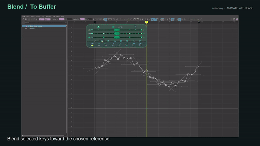Select the active blend tab icon in widget
Screen dimensions: 260x146
click(x=102, y=41)
